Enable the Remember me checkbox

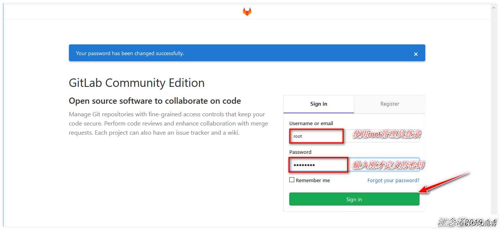tap(292, 180)
